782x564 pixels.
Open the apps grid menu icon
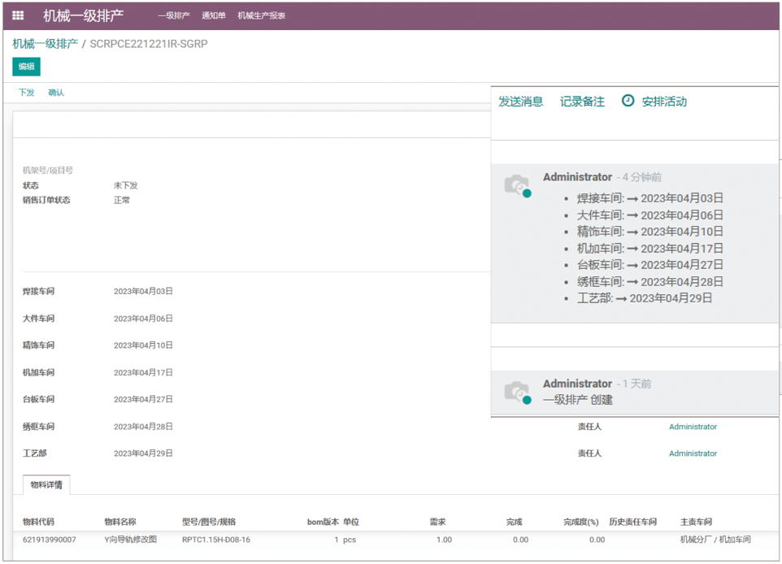point(18,15)
